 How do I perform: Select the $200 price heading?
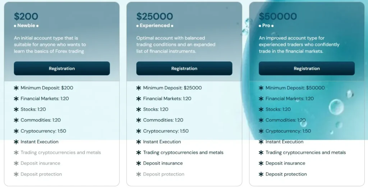pos(26,17)
